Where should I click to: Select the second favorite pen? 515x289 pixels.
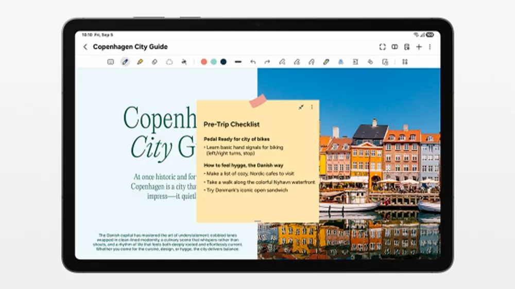click(297, 62)
